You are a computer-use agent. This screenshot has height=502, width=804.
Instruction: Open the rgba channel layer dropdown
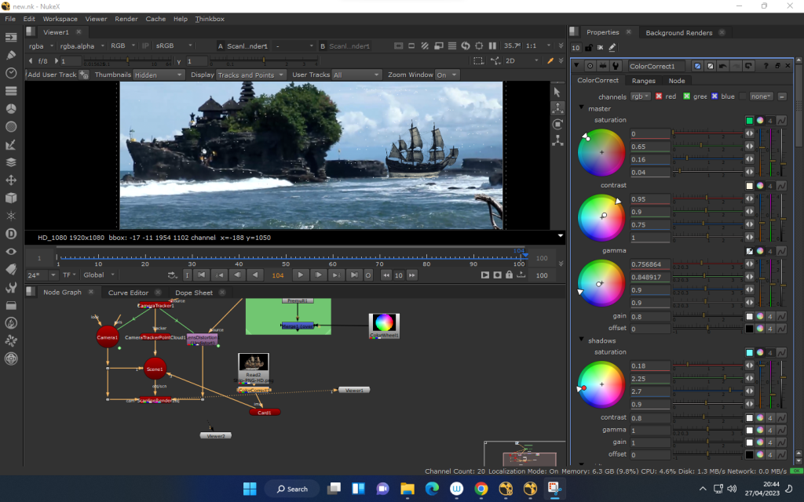(39, 46)
